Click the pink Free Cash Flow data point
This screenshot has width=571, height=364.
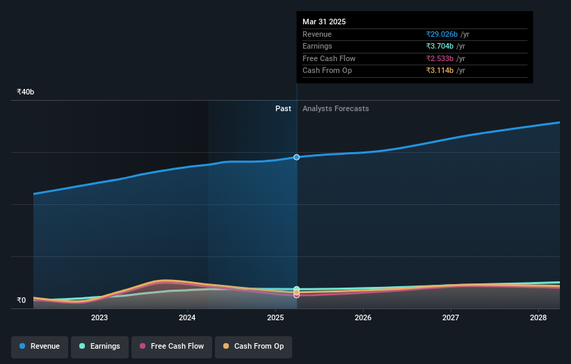click(x=297, y=295)
